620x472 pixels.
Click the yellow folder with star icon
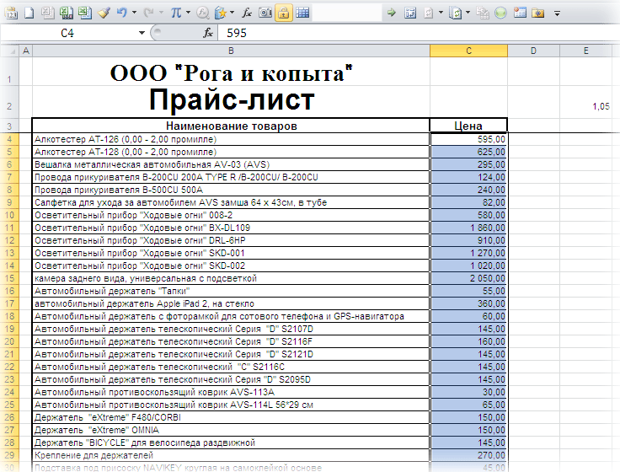538,13
